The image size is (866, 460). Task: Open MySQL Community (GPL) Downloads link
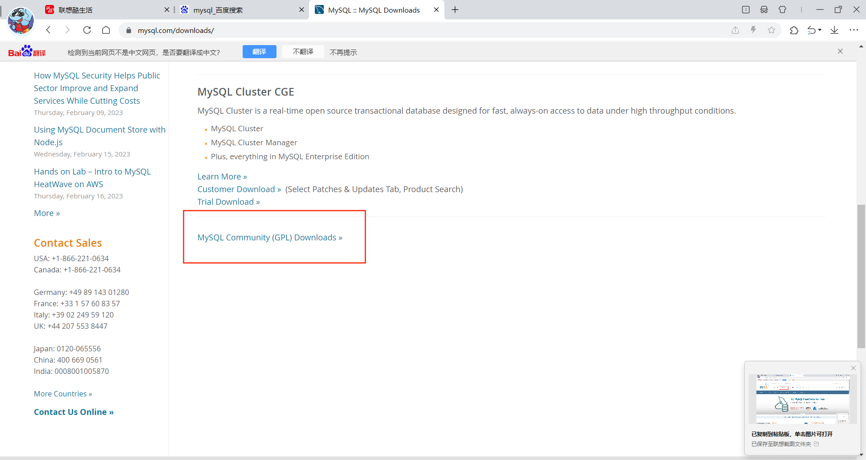click(x=270, y=237)
